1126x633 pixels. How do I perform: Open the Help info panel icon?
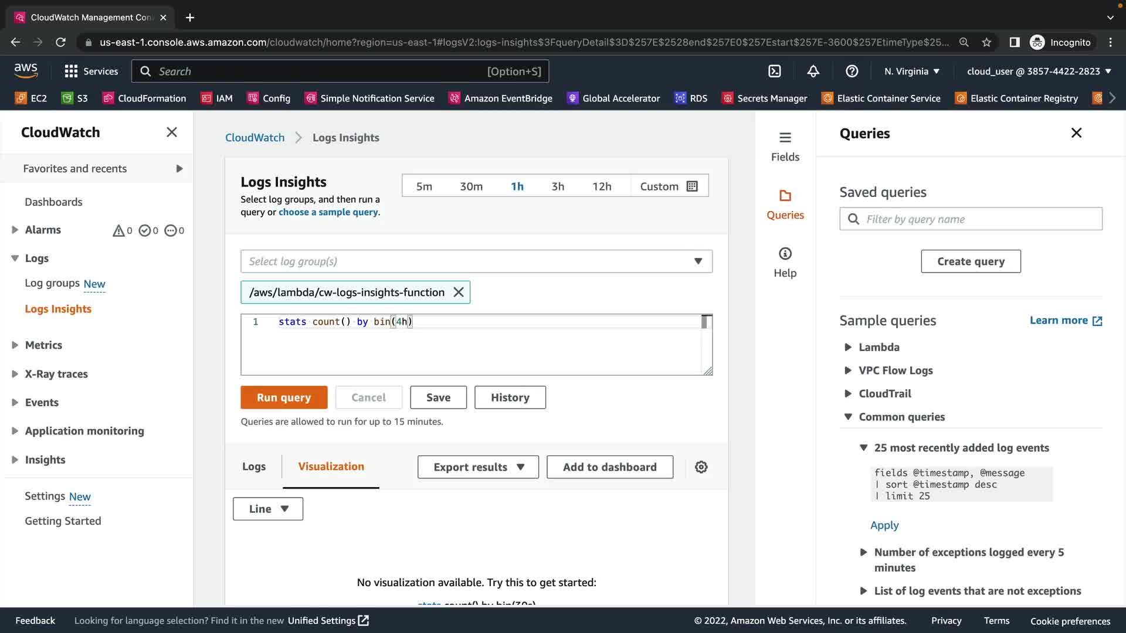[x=785, y=262]
